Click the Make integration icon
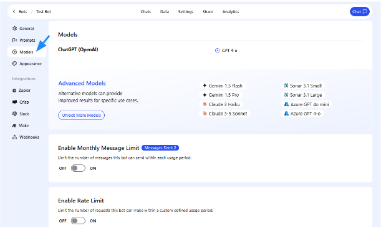Screen dimensions: 381x228 pos(14,126)
